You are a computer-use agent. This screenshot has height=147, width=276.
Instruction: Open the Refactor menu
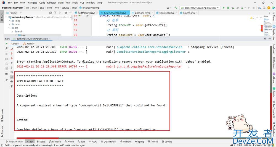[52, 3]
